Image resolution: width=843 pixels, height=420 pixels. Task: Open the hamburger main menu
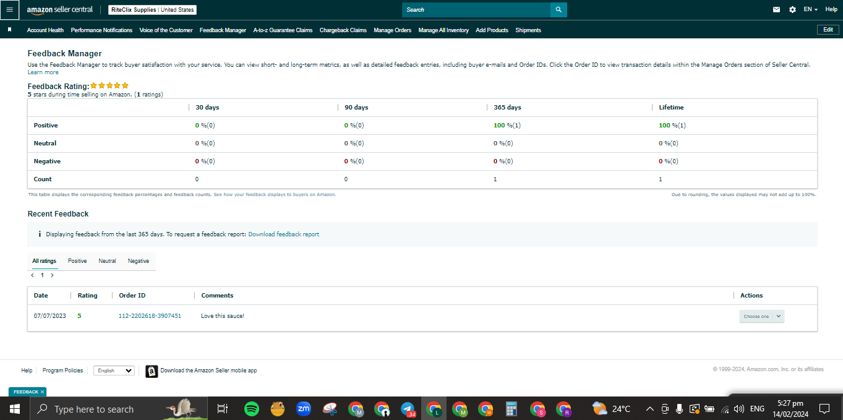pos(9,10)
